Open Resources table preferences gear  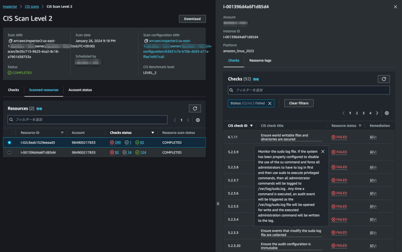point(198,120)
